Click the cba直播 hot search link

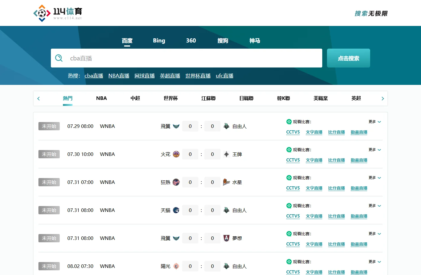(x=94, y=76)
